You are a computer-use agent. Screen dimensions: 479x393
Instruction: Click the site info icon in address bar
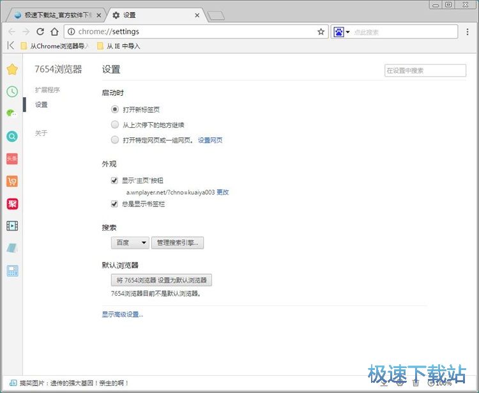[x=71, y=31]
